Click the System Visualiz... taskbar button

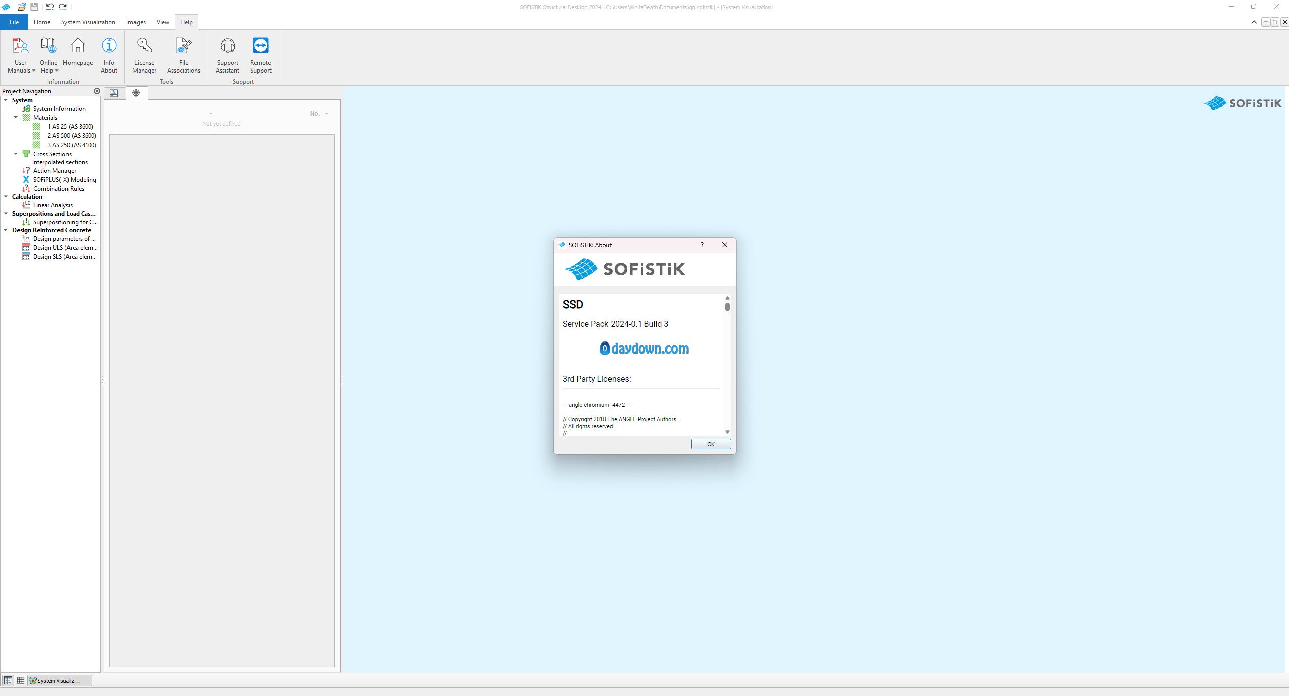(x=60, y=680)
